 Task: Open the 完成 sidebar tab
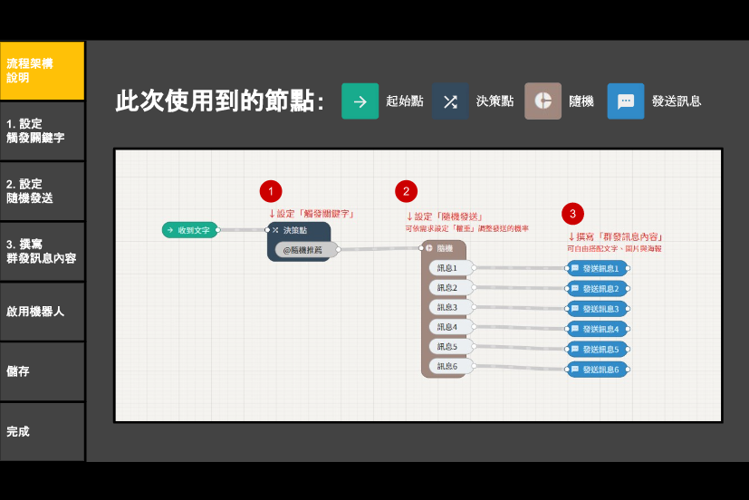tap(42, 432)
